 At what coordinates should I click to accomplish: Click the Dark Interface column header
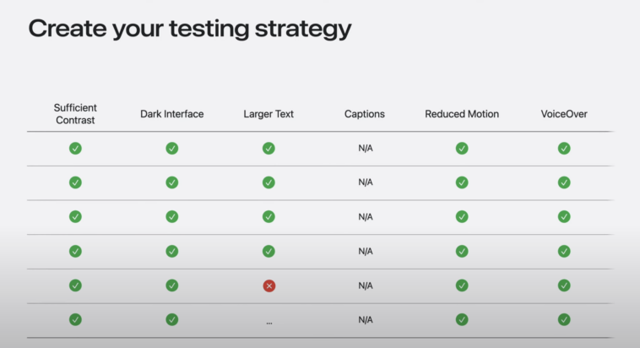pyautogui.click(x=172, y=114)
